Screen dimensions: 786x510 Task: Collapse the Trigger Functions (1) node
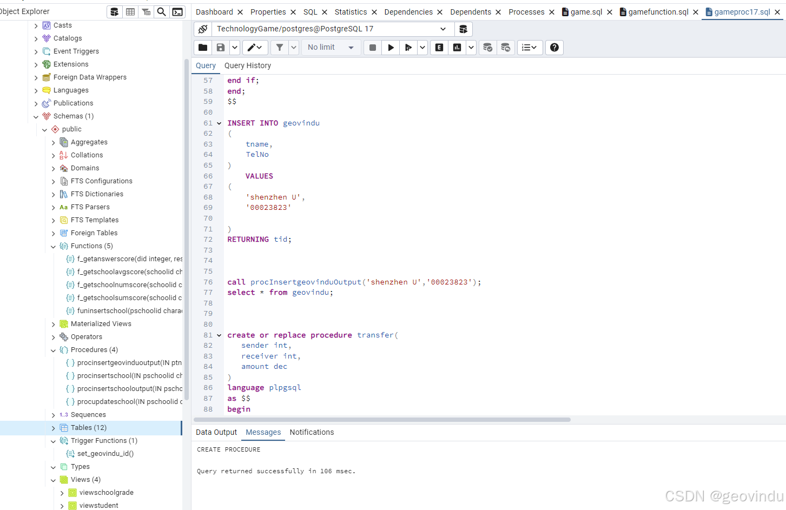tap(54, 441)
